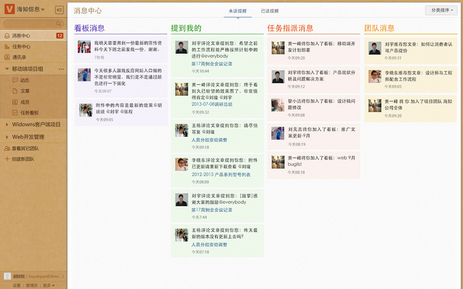Click 黎小洁's avatar on 设计稿问题修改 card
463x289 pixels.
278,105
